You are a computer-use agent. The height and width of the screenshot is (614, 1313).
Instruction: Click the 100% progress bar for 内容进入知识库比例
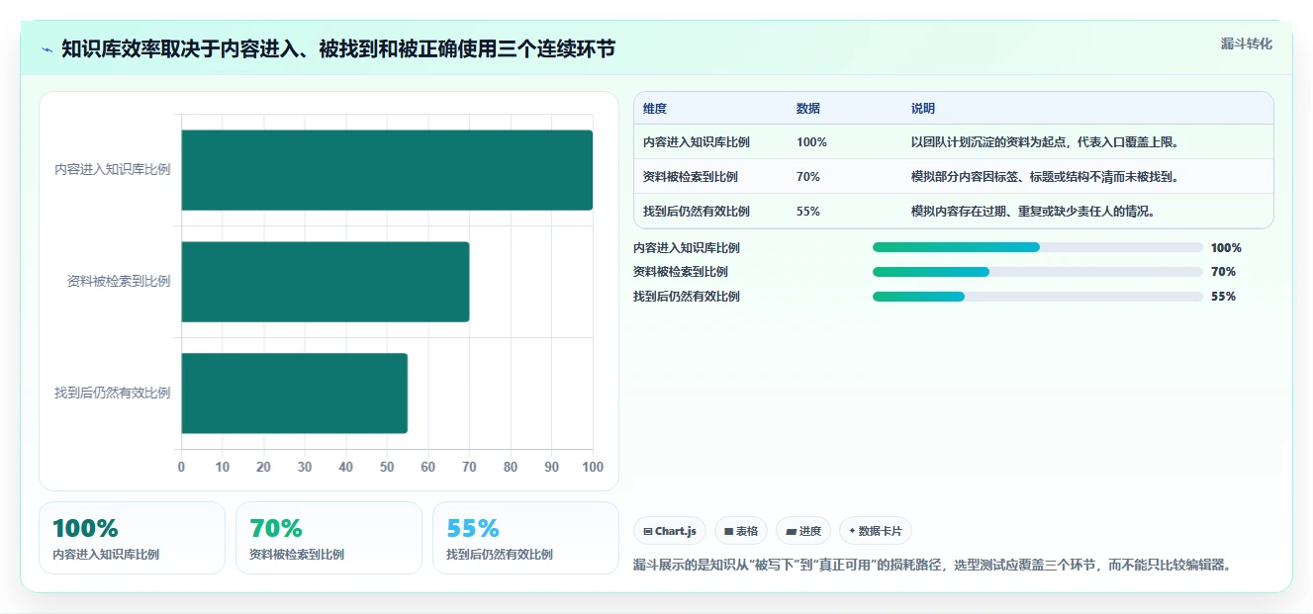click(x=1037, y=248)
